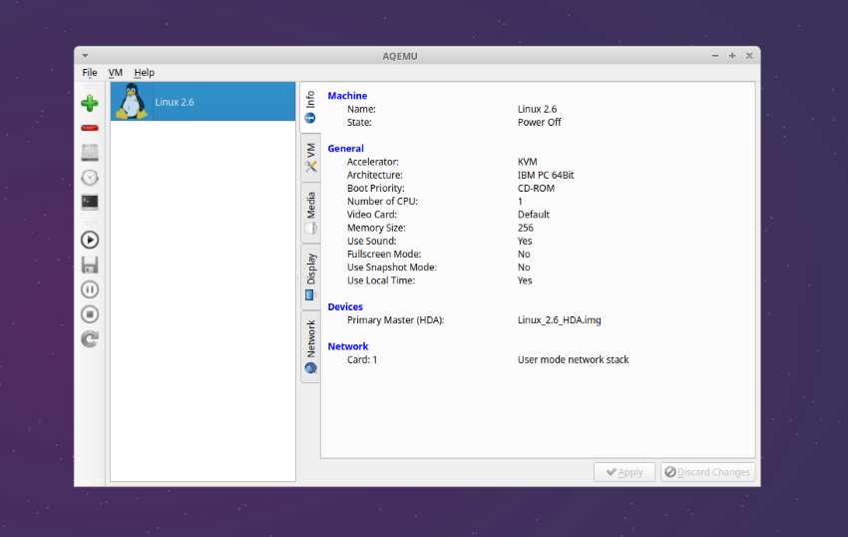
Task: Click the Discard Changes button
Action: [x=707, y=472]
